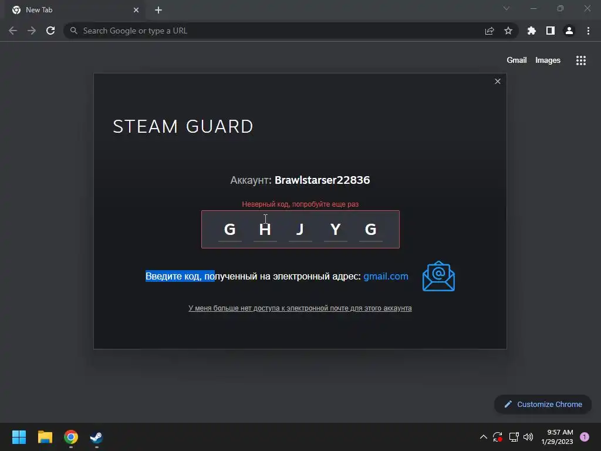The height and width of the screenshot is (451, 601).
Task: Open the tab search chevron
Action: coord(507,8)
